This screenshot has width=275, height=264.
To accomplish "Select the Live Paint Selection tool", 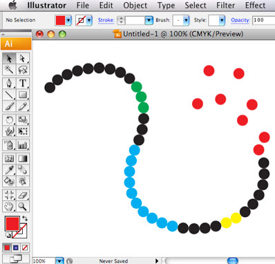I will [23, 181].
